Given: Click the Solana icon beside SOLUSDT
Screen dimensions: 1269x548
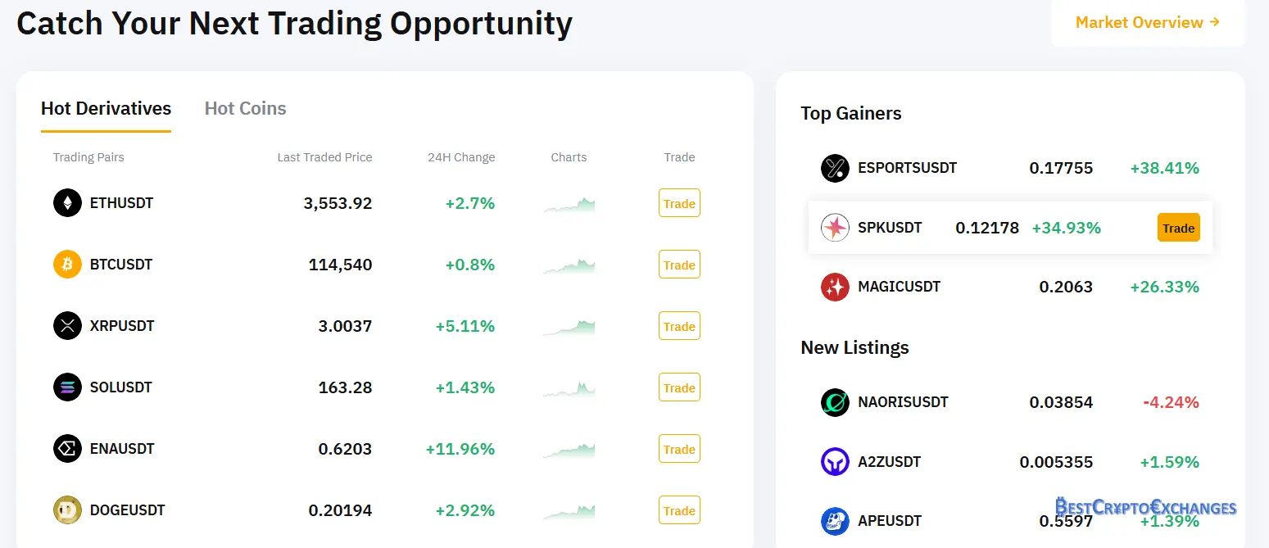Looking at the screenshot, I should click(67, 387).
